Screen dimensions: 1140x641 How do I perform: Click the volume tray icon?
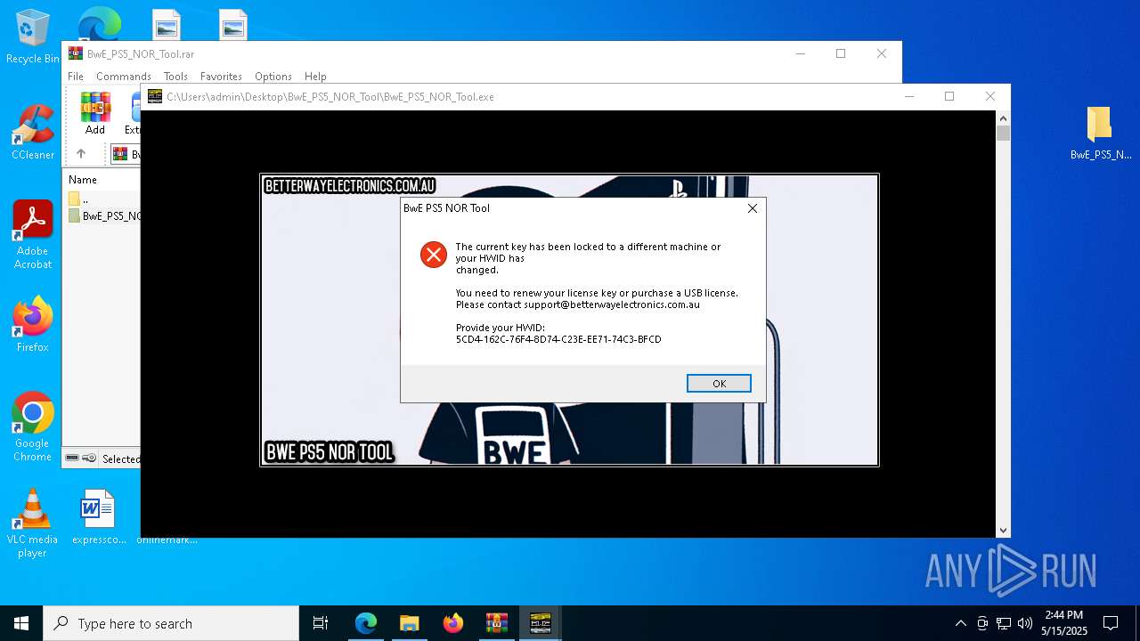click(1025, 623)
